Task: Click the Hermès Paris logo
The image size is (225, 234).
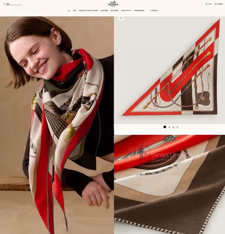Action: coord(113,4)
